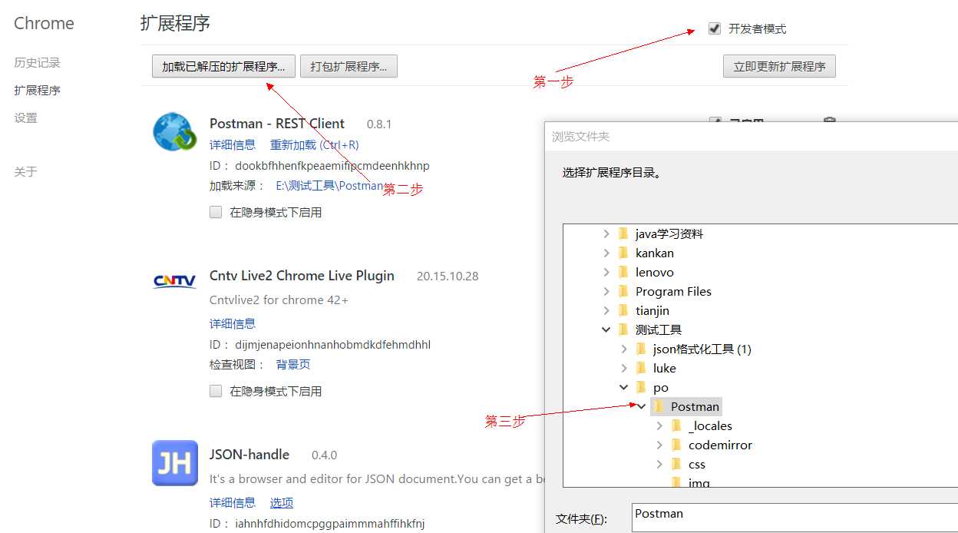
Task: Collapse the 测试工具 folder node
Action: (606, 329)
